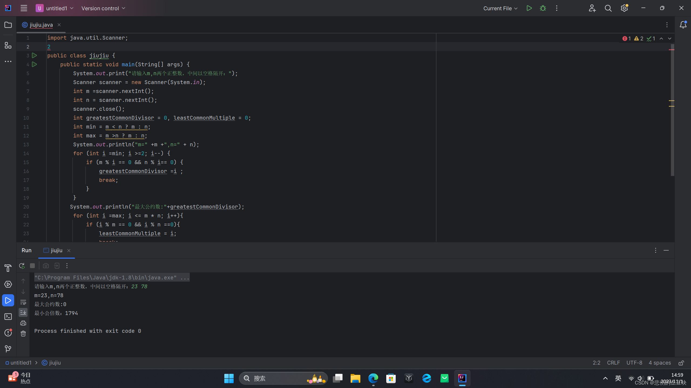Open the Git version control tool icon
The image size is (691, 388).
coord(8,349)
